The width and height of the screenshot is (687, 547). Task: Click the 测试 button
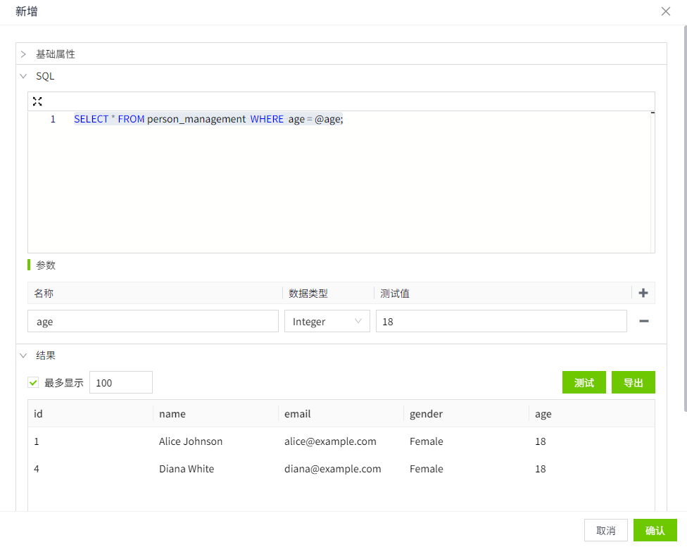[x=584, y=383]
